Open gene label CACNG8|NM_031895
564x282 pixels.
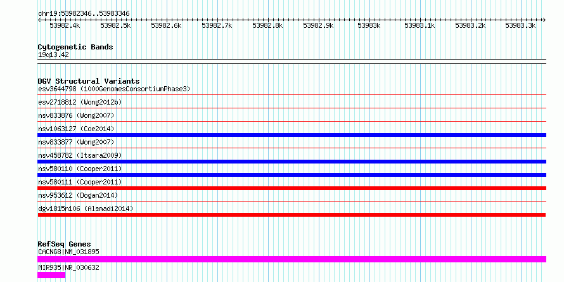click(x=68, y=252)
